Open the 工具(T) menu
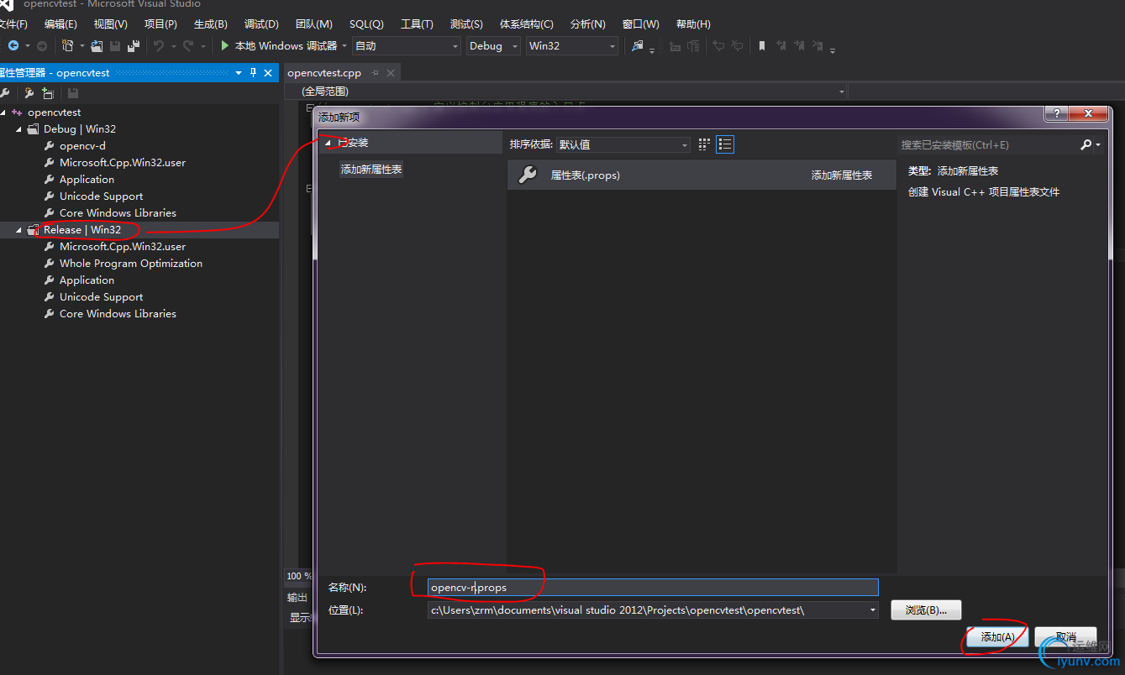The width and height of the screenshot is (1125, 675). coord(417,24)
